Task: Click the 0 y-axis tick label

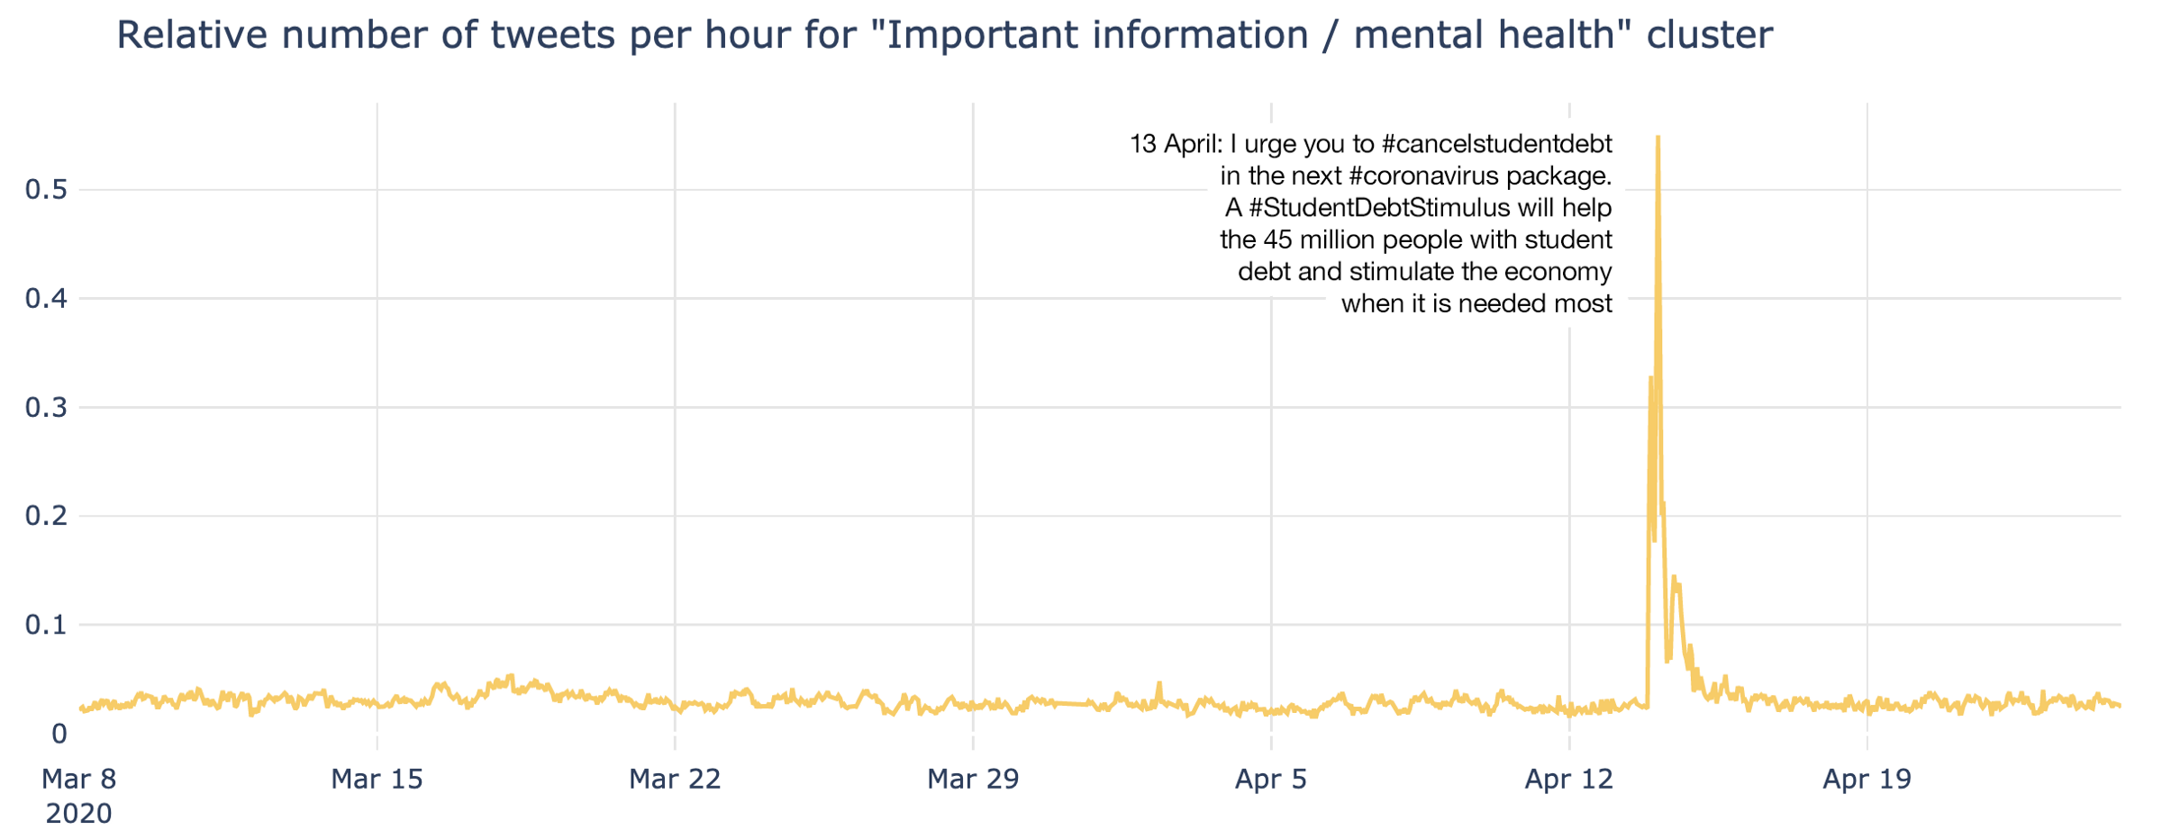Action: pyautogui.click(x=59, y=734)
